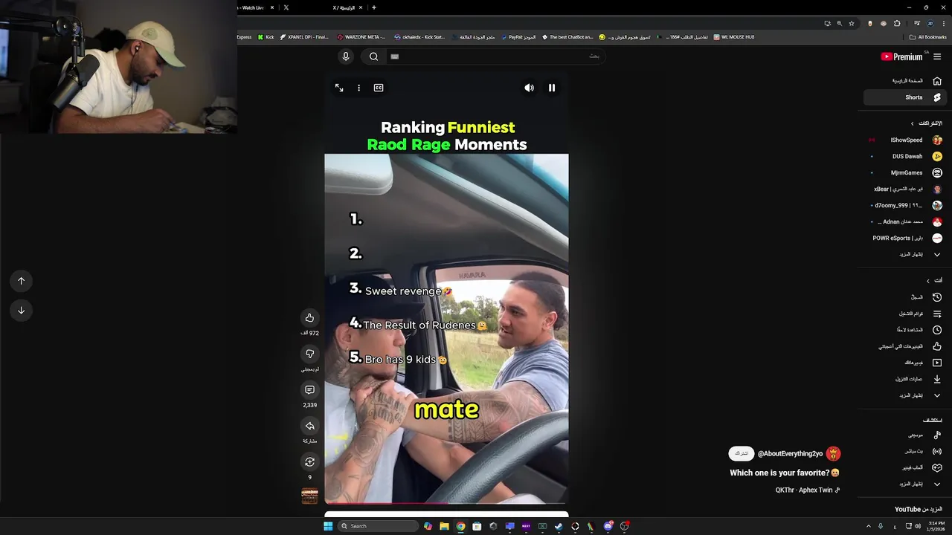Show hidden system tray icons chevron

click(868, 526)
